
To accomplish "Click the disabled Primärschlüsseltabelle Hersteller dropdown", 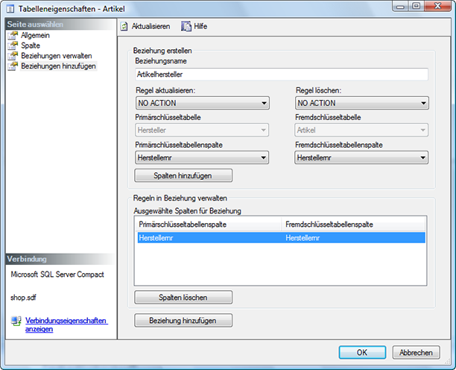I will [202, 130].
